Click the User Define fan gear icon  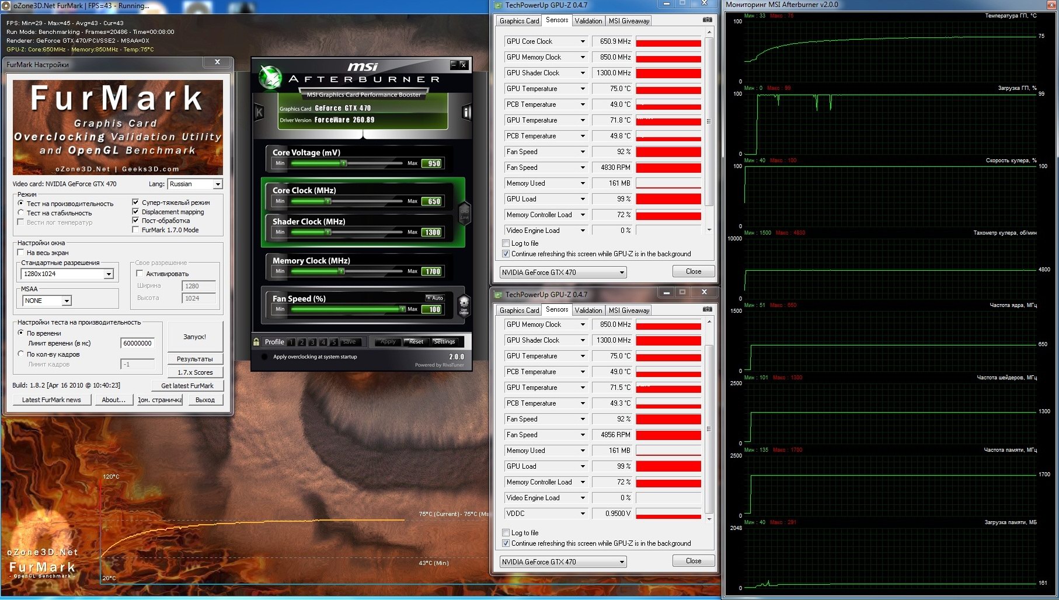(464, 304)
